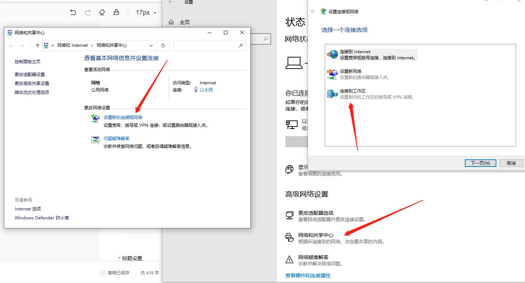Expand the 网络和 Internet breadcrumb chevron
Image resolution: width=525 pixels, height=283 pixels.
(x=92, y=45)
